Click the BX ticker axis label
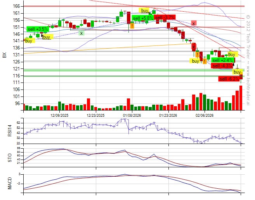This screenshot has width=255, height=200. click(5, 55)
